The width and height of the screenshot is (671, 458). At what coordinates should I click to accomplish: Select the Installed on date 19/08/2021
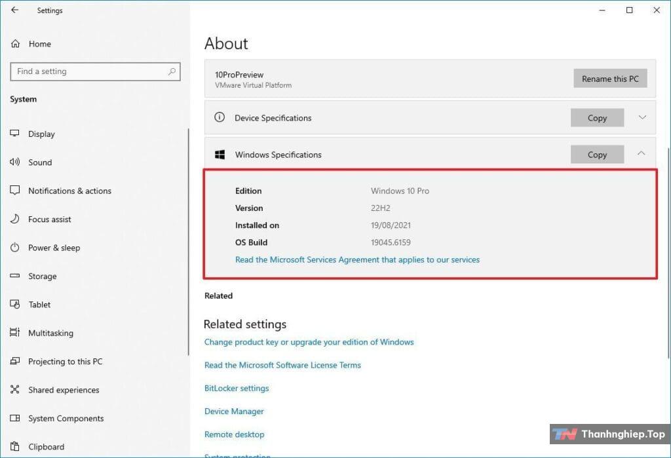pos(391,225)
